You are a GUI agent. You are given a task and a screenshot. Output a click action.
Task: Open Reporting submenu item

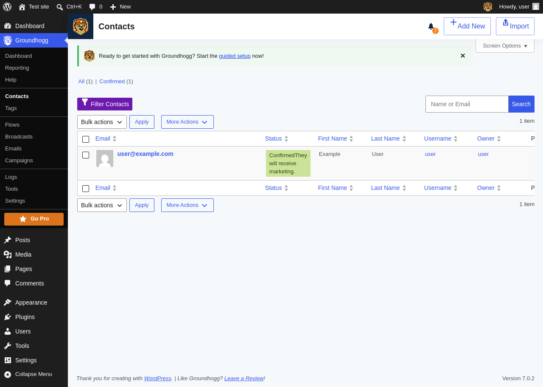pyautogui.click(x=34, y=68)
